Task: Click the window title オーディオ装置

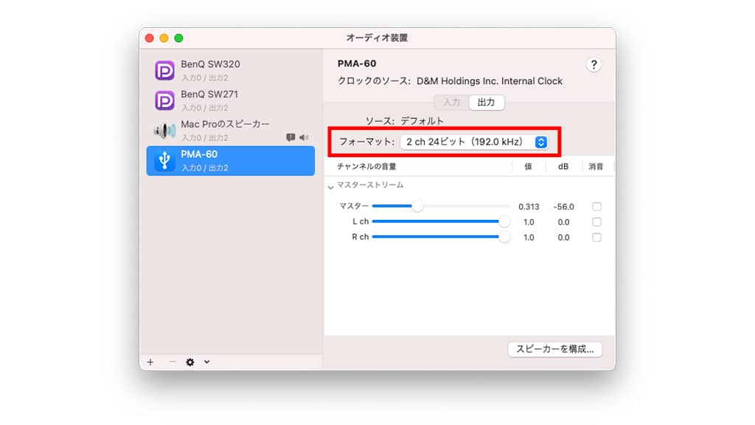Action: click(x=377, y=38)
